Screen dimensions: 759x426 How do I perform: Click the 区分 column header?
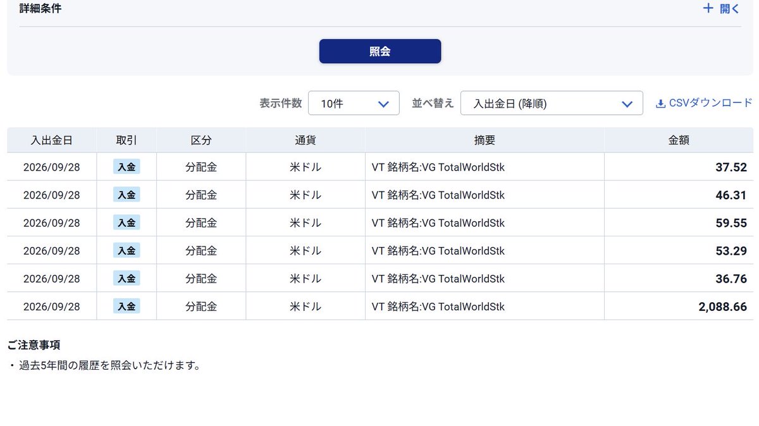(x=201, y=140)
